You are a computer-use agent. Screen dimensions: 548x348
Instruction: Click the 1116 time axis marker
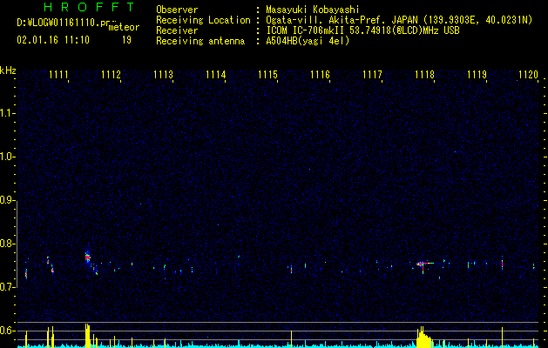(320, 75)
